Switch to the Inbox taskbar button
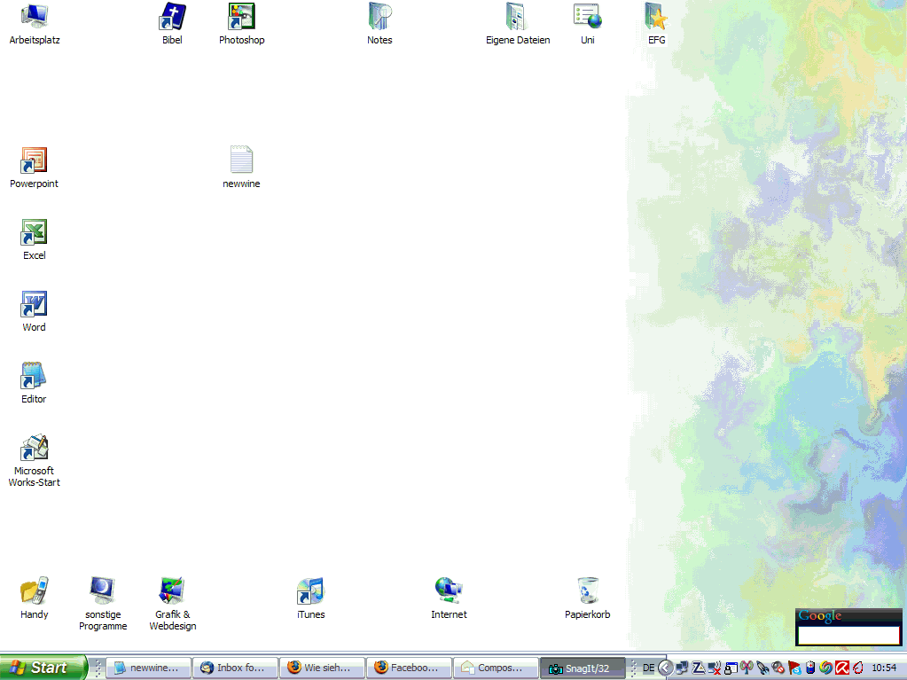This screenshot has height=680, width=907. coord(235,668)
